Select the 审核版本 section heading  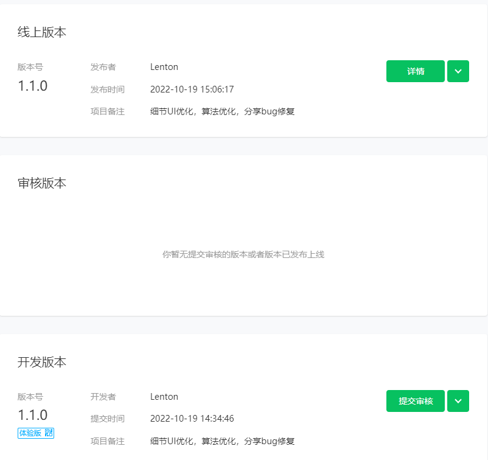[42, 183]
